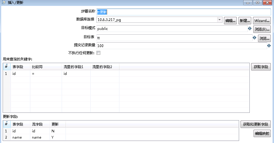Click the 更新 column header
Image resolution: width=274 pixels, height=143 pixels.
(58, 124)
